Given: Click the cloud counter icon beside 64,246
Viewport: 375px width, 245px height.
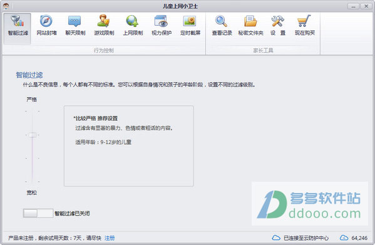Looking at the screenshot, I should pos(344,238).
